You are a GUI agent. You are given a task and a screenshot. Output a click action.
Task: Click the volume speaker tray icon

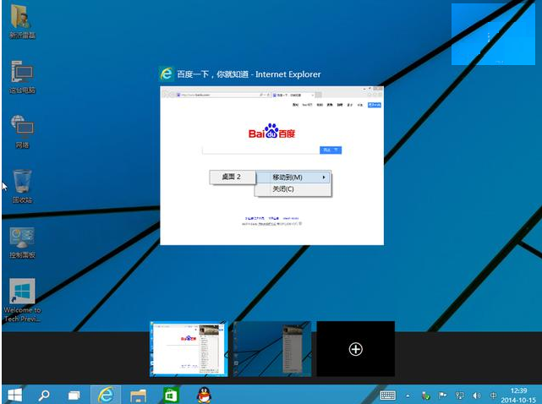tap(477, 395)
